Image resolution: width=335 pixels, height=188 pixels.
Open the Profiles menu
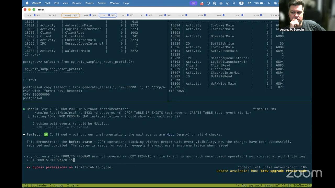click(x=102, y=3)
